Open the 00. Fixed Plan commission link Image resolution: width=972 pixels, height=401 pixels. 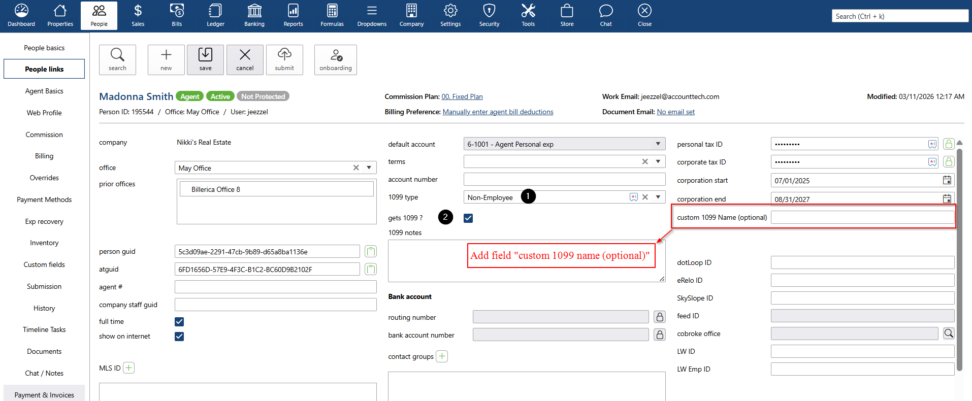click(x=462, y=96)
